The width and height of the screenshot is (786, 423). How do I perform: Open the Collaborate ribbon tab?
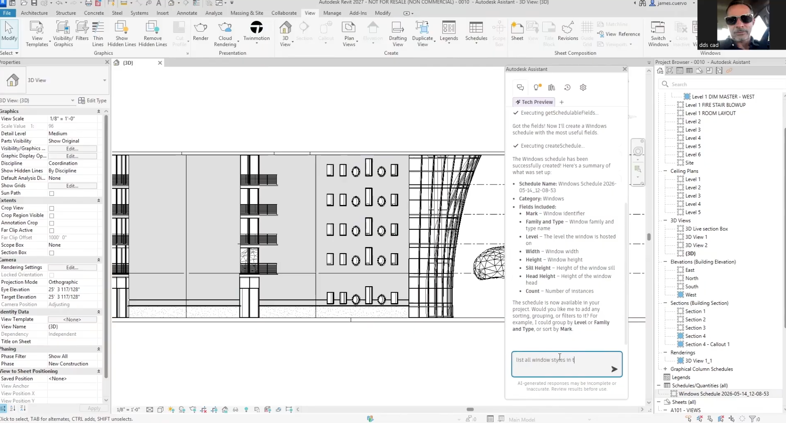pyautogui.click(x=284, y=13)
